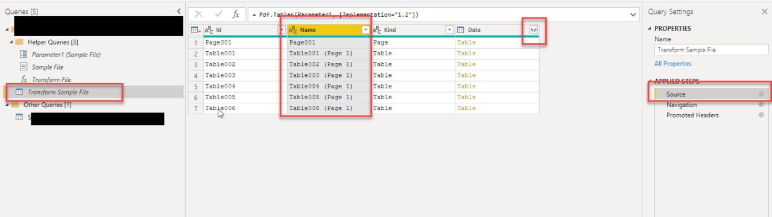Screen dimensions: 772x217
Task: Open the Name column filter dropdown
Action: (365, 29)
